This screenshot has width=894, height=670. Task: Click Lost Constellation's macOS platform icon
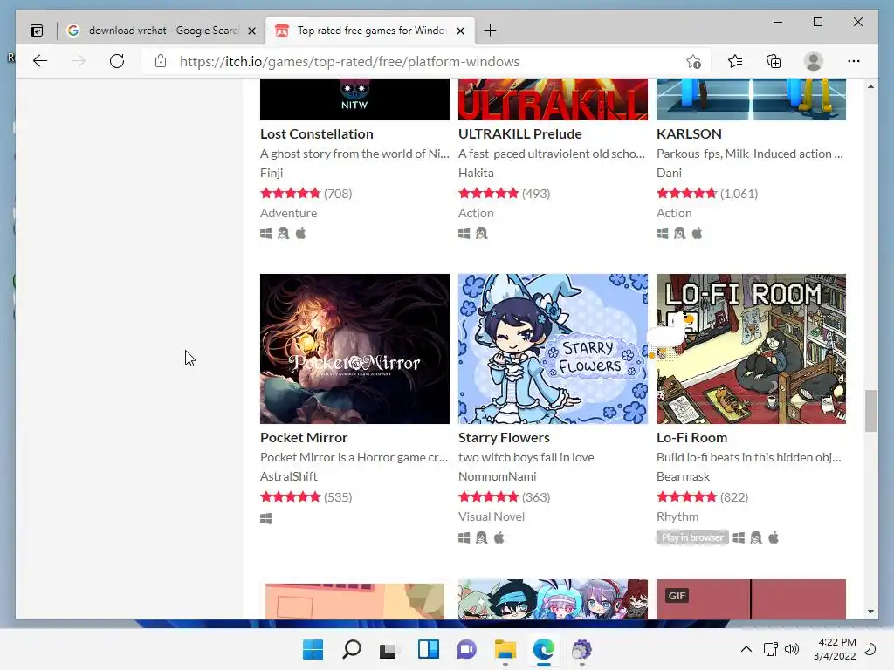tap(301, 233)
